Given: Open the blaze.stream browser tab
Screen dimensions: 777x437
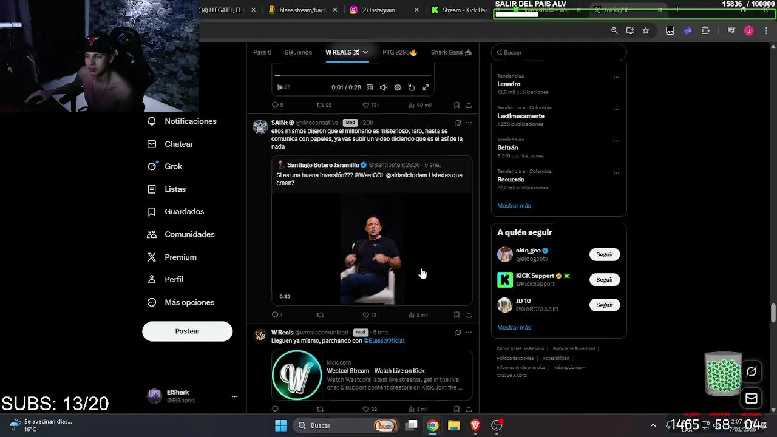Looking at the screenshot, I should tap(302, 10).
